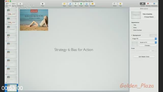Click the Change Master button
The height and width of the screenshot is (92, 163).
pos(149,17)
